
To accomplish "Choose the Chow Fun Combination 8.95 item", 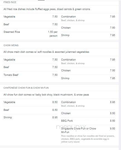I will click(x=88, y=104).
